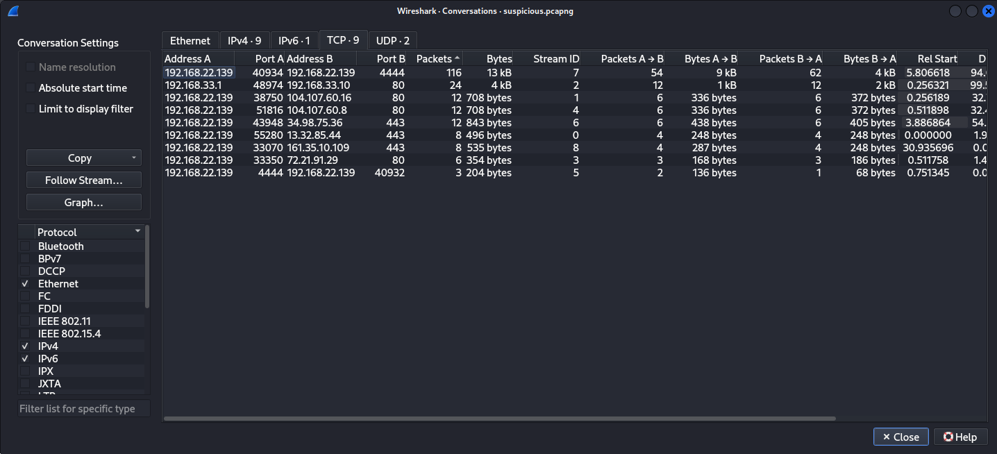This screenshot has width=997, height=454.
Task: Select row with port 4444 stream 7
Action: 574,72
